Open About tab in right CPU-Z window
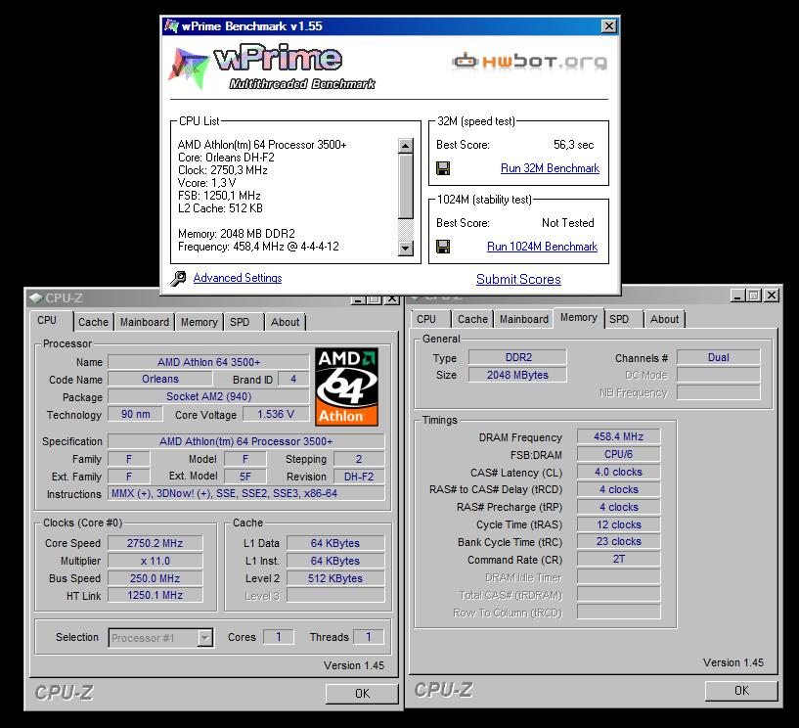This screenshot has height=728, width=799. tap(664, 319)
